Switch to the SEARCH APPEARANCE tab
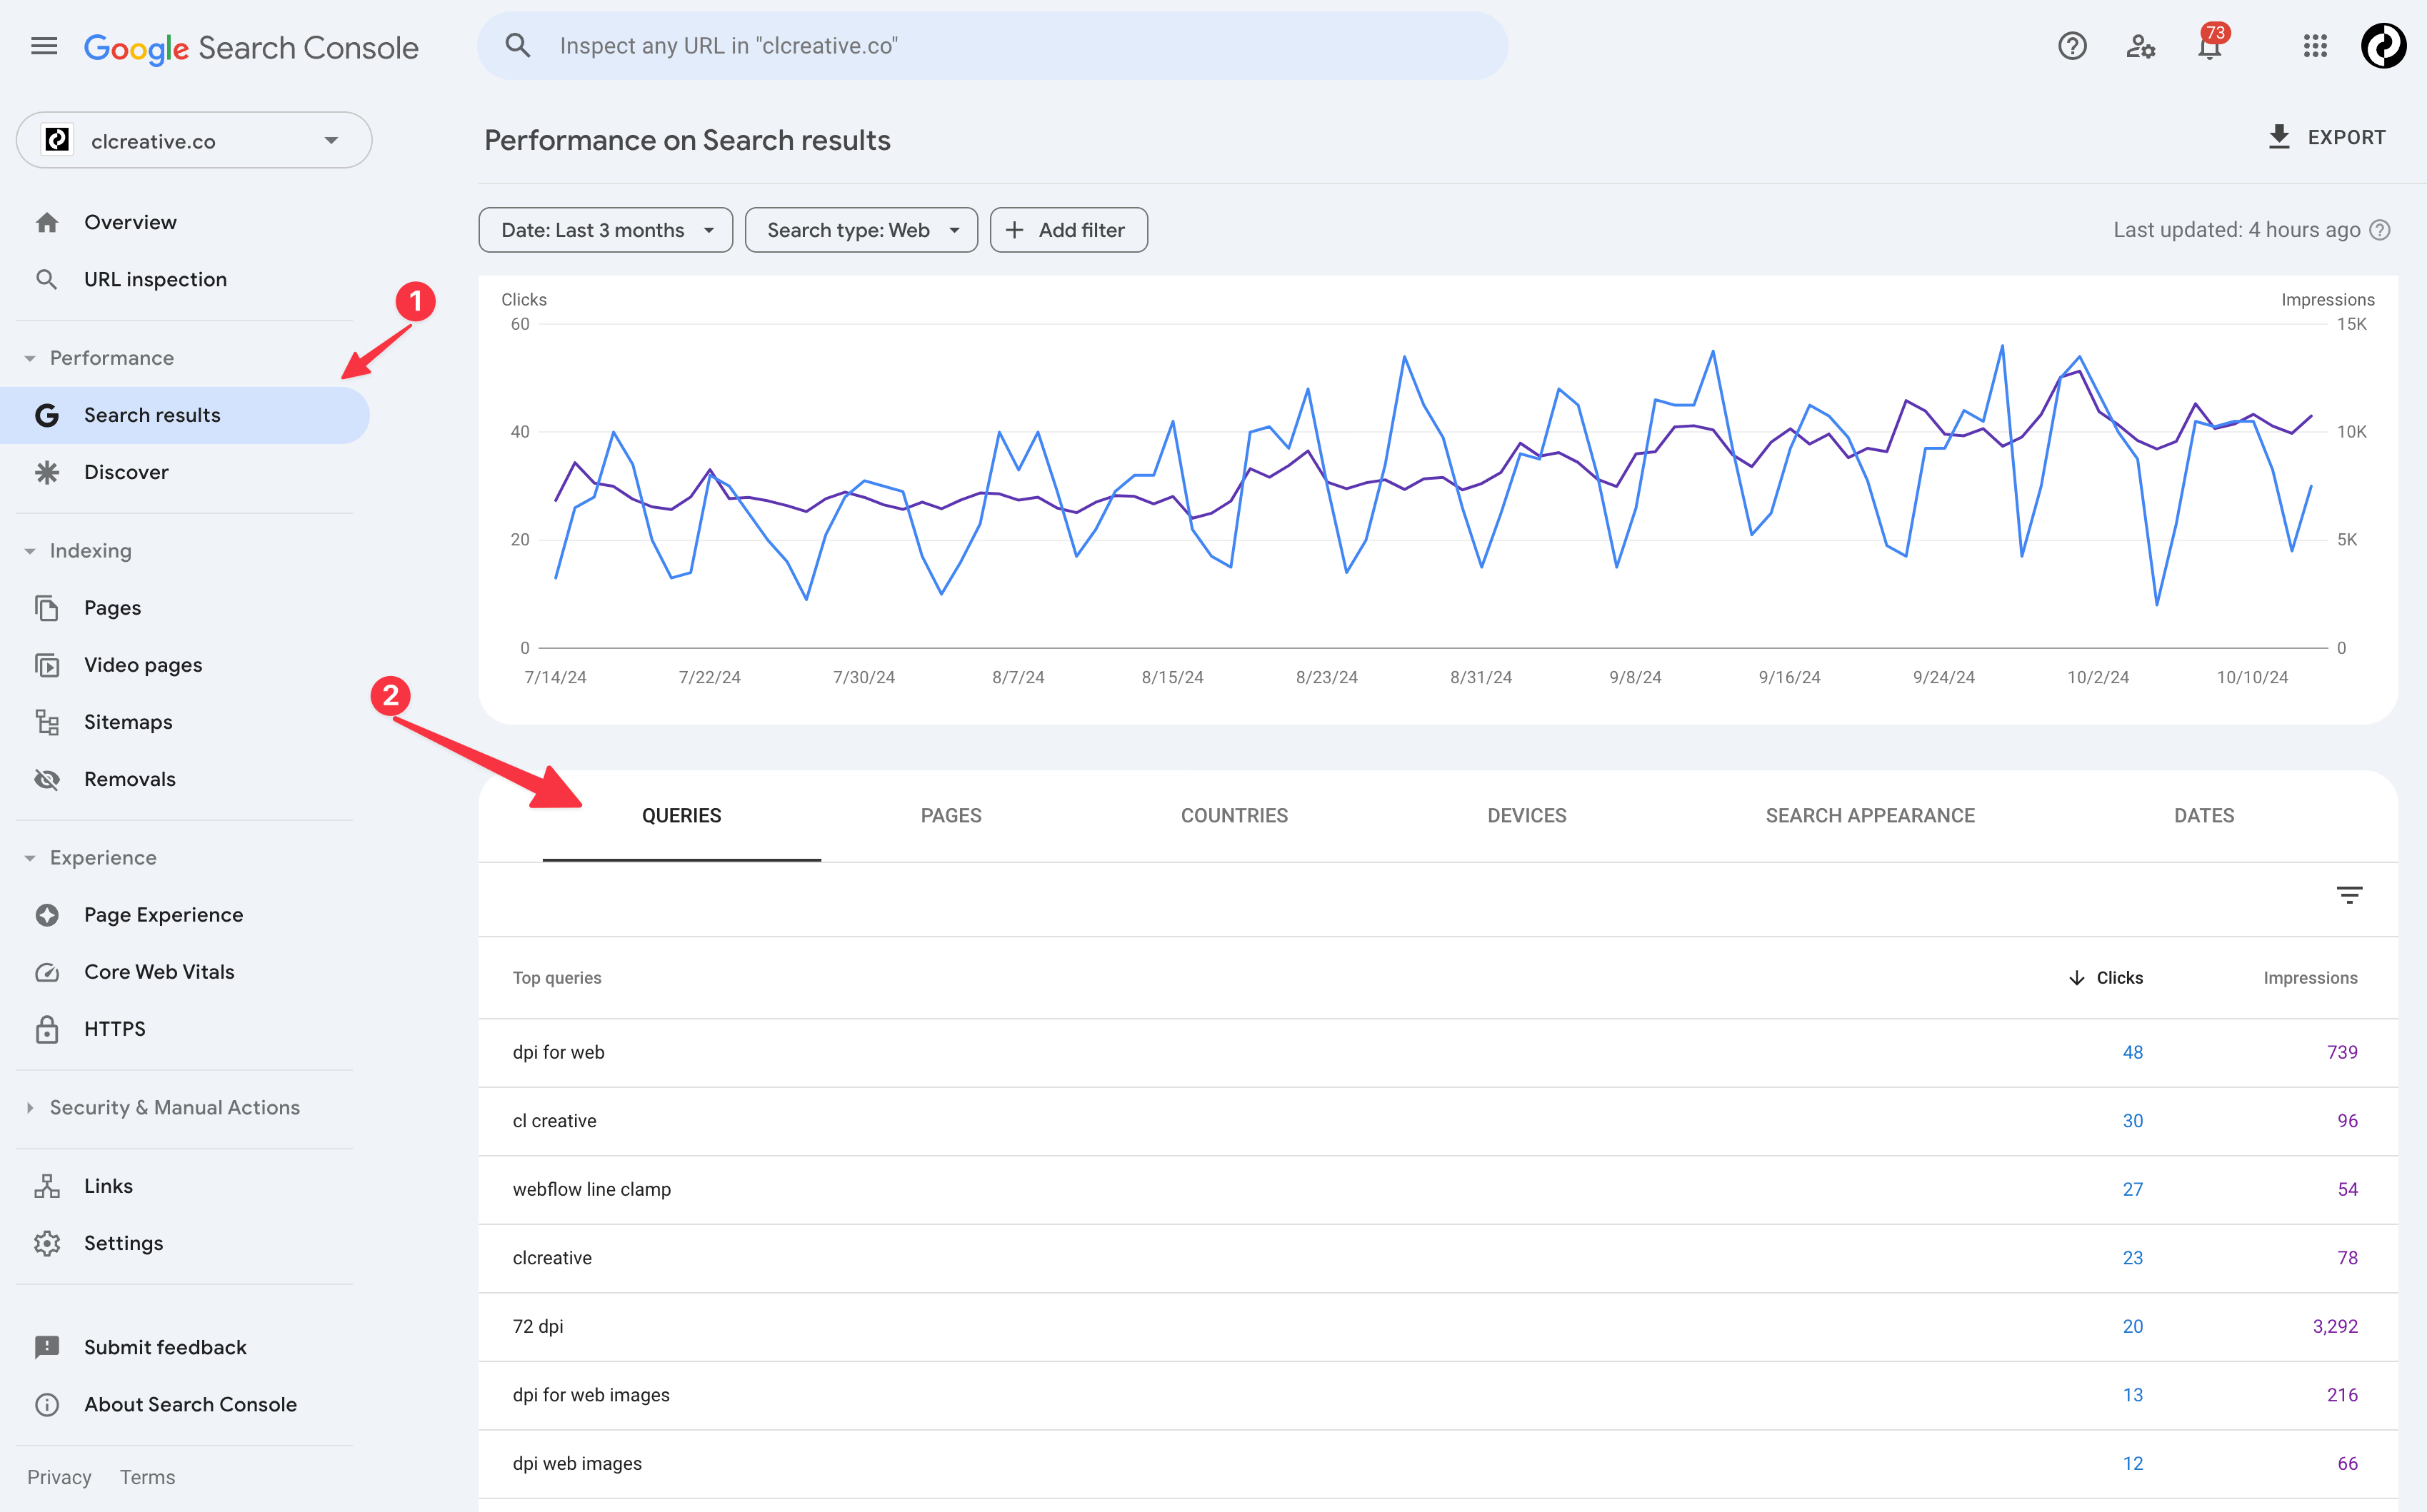The height and width of the screenshot is (1512, 2427). [1870, 816]
